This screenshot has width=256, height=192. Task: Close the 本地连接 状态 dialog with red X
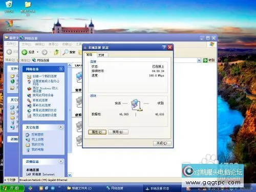click(170, 47)
